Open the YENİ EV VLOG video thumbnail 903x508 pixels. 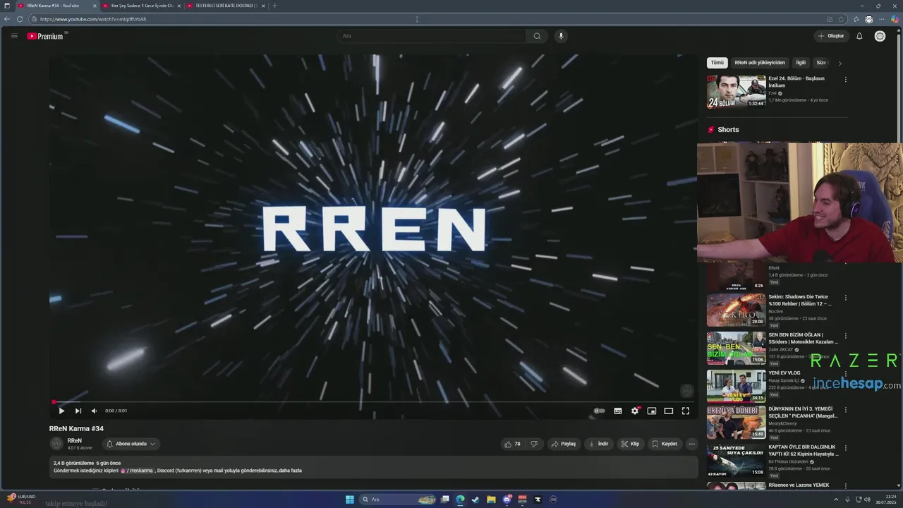tap(736, 386)
